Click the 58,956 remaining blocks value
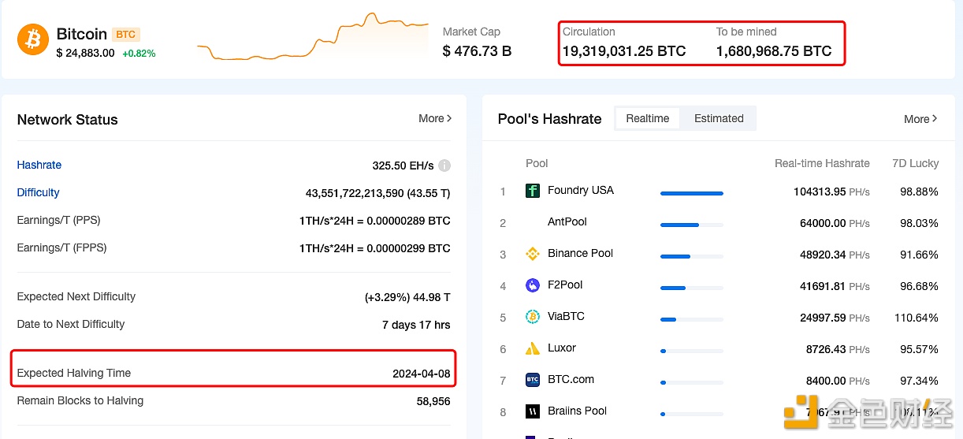 pyautogui.click(x=433, y=401)
